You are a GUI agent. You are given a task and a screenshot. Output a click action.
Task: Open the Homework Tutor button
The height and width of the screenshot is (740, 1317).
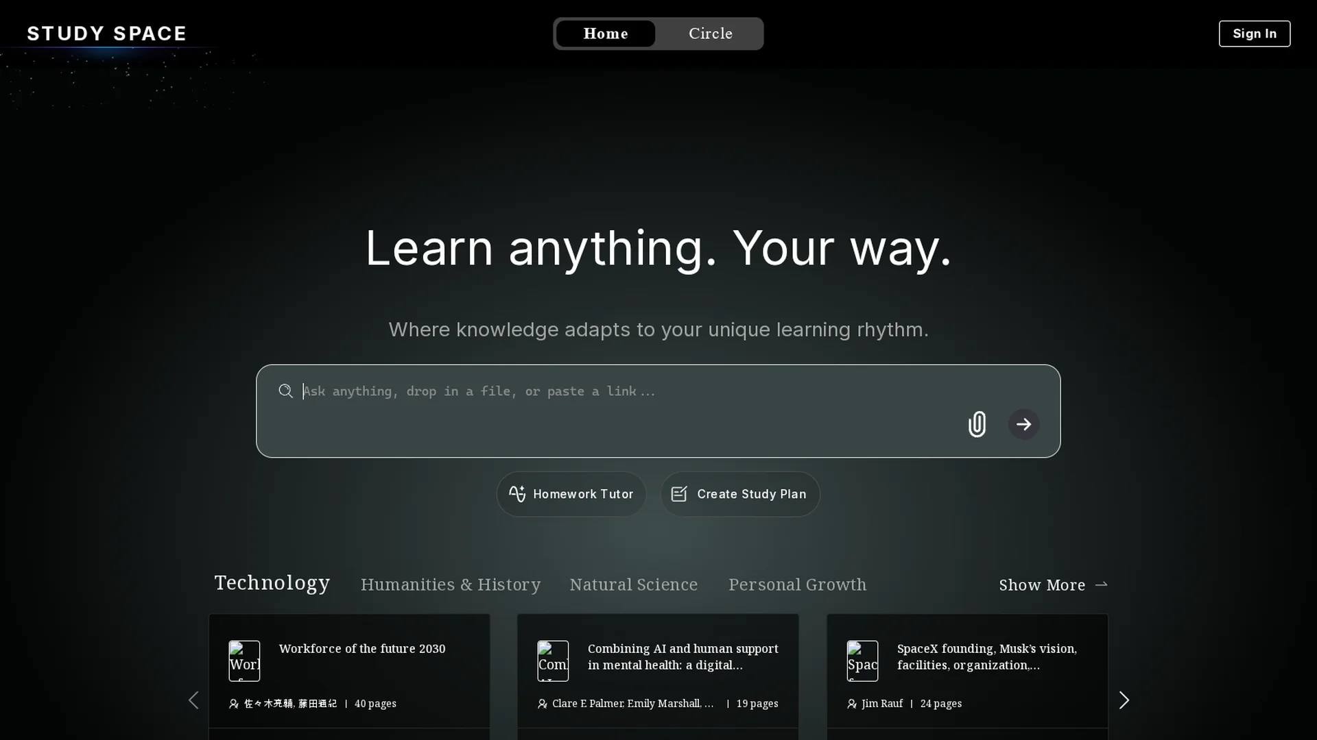[571, 494]
